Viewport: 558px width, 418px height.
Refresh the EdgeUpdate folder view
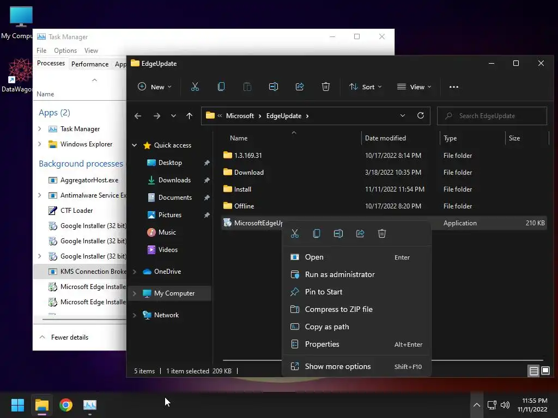coord(421,115)
